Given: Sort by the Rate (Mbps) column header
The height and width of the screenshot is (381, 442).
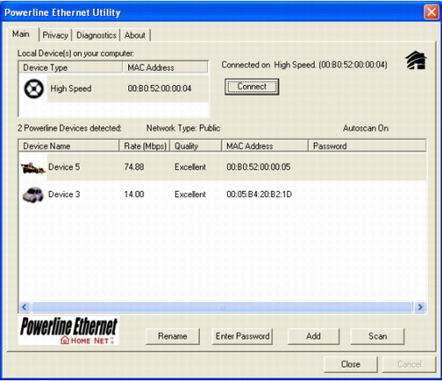Looking at the screenshot, I should [144, 146].
